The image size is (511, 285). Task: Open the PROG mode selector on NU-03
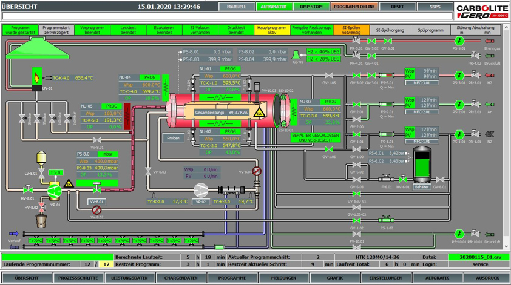pyautogui.click(x=330, y=102)
